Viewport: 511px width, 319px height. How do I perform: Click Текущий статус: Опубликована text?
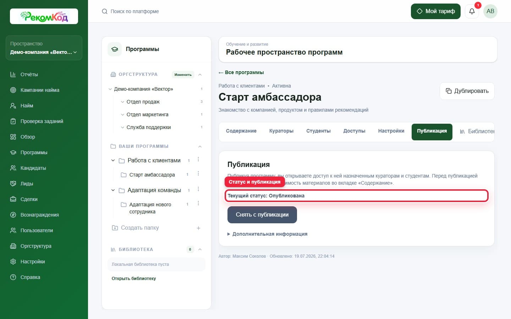click(266, 196)
